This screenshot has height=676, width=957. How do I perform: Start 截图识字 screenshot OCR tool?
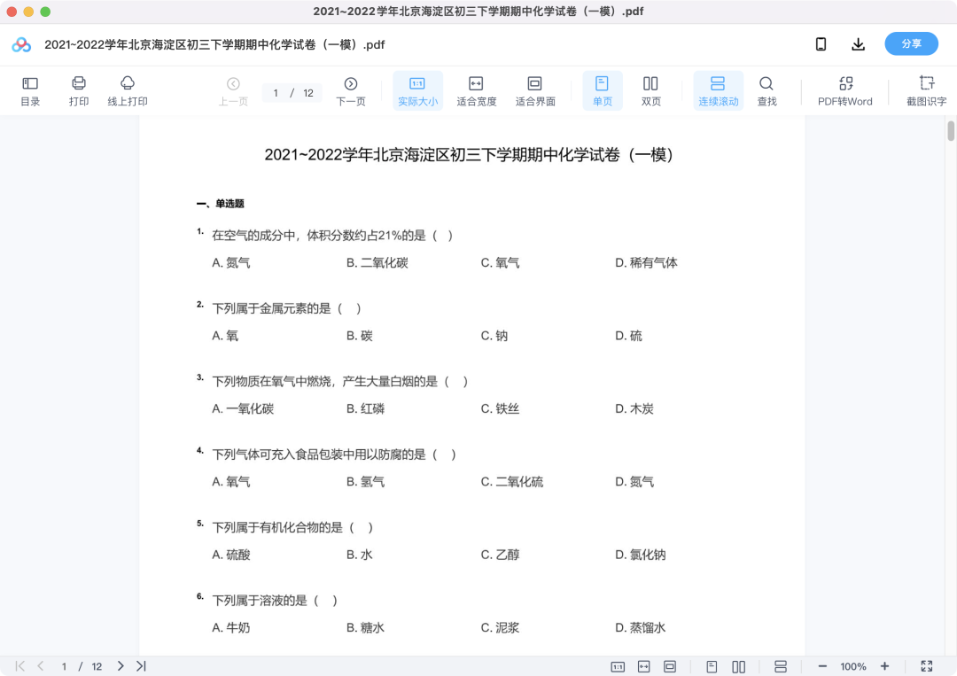(x=927, y=91)
